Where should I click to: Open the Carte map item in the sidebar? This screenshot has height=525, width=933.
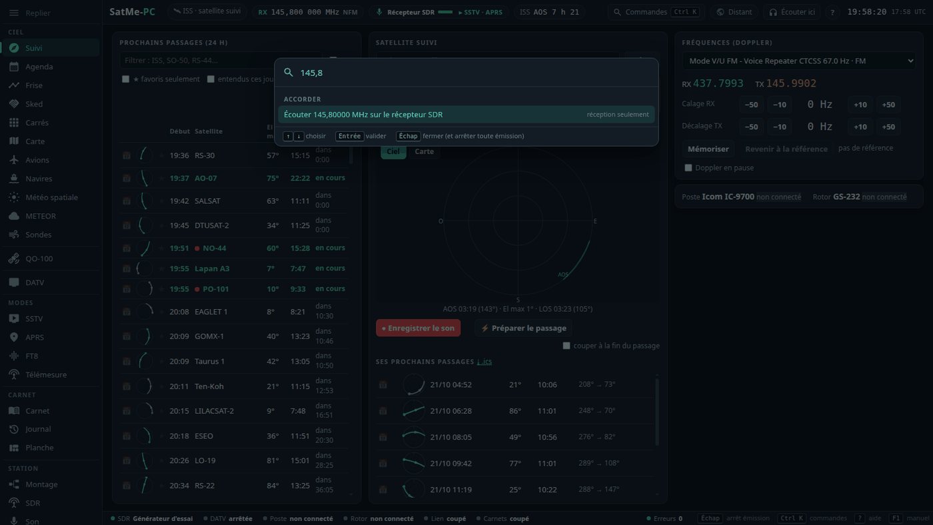coord(51,141)
